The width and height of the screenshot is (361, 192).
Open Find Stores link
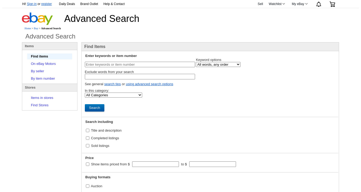coord(40,105)
